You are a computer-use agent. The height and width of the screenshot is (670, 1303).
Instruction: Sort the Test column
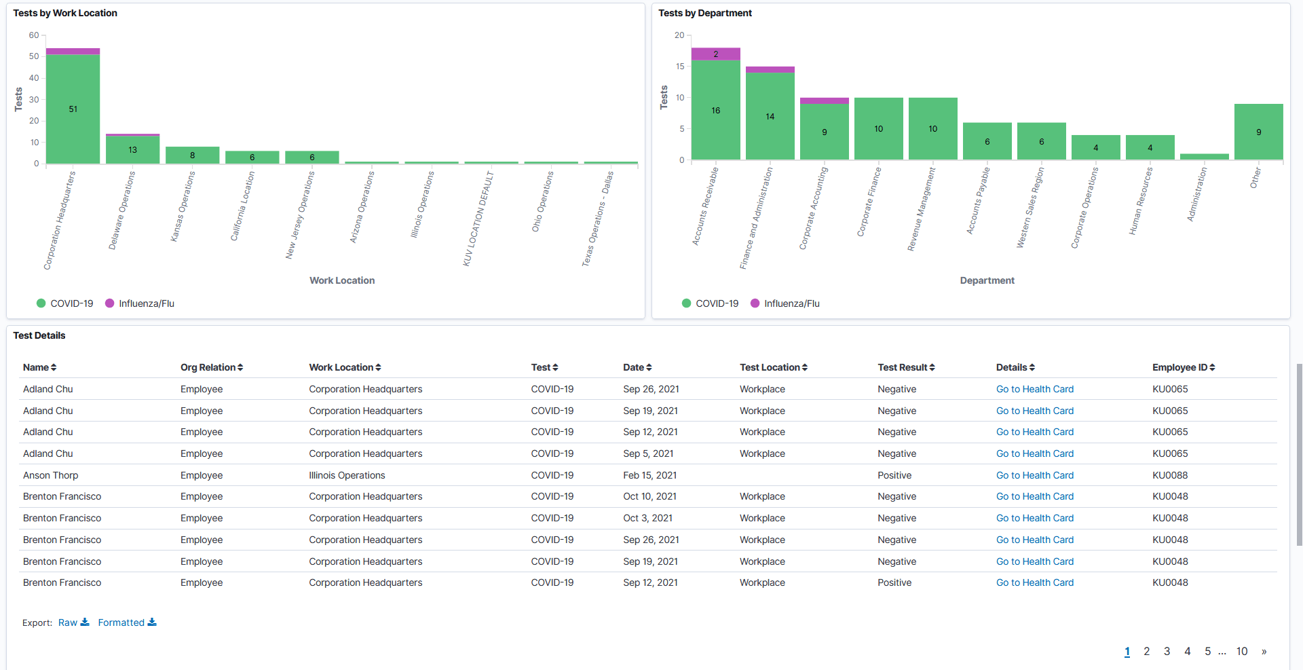click(x=554, y=367)
